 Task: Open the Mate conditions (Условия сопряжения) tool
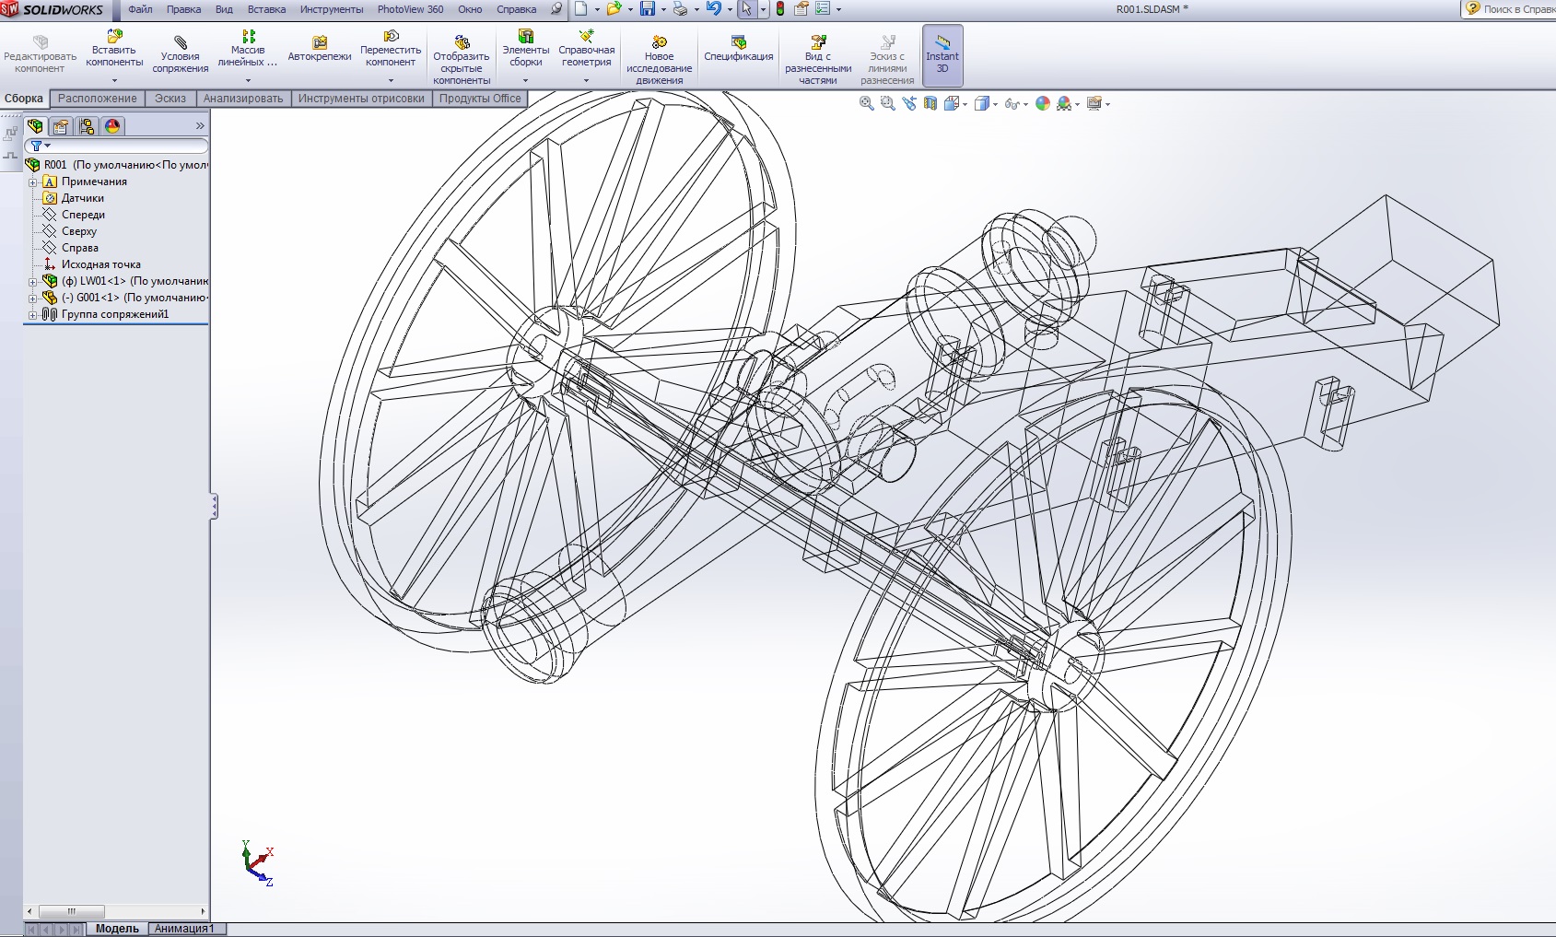point(181,42)
